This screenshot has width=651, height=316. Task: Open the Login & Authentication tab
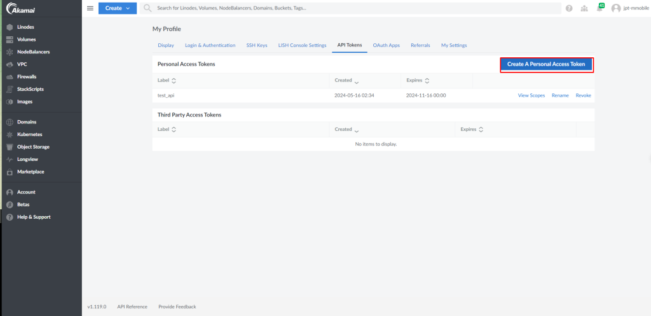(x=210, y=45)
